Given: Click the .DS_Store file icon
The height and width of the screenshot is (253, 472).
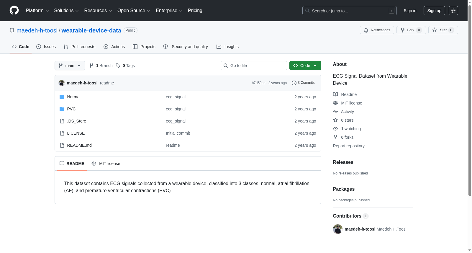Looking at the screenshot, I should [62, 121].
